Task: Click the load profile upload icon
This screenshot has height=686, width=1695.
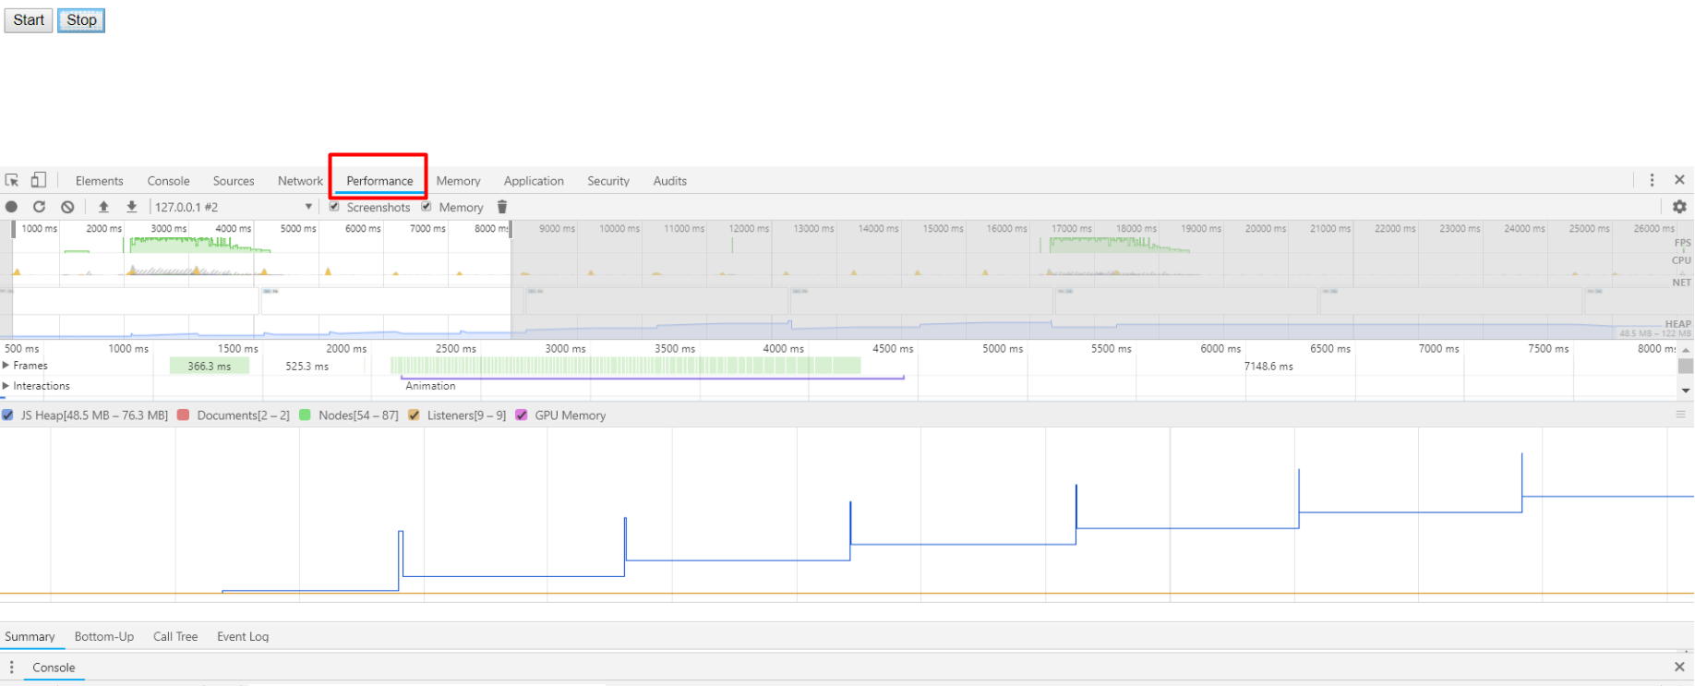Action: pos(103,207)
